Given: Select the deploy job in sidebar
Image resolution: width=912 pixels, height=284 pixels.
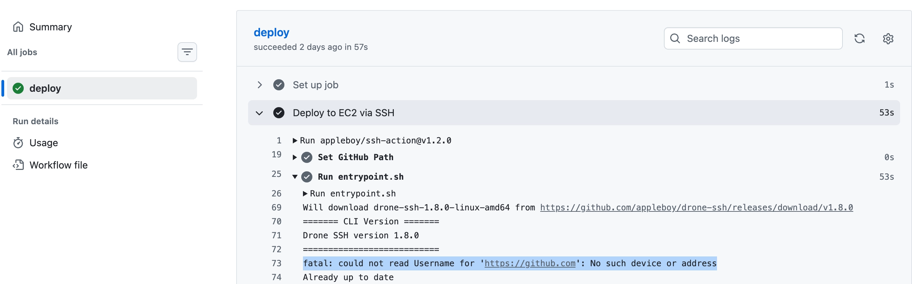Looking at the screenshot, I should point(102,88).
